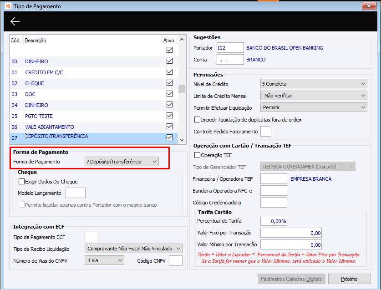The height and width of the screenshot is (290, 381).
Task: Click the list scroll down arrow
Action: [182, 140]
